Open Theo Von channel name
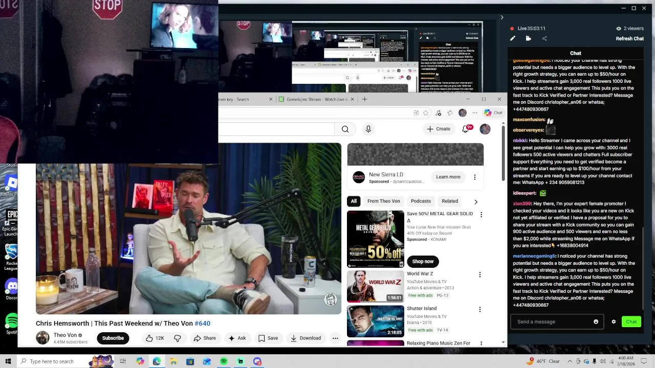Viewport: 655px width, 368px height. 65,335
